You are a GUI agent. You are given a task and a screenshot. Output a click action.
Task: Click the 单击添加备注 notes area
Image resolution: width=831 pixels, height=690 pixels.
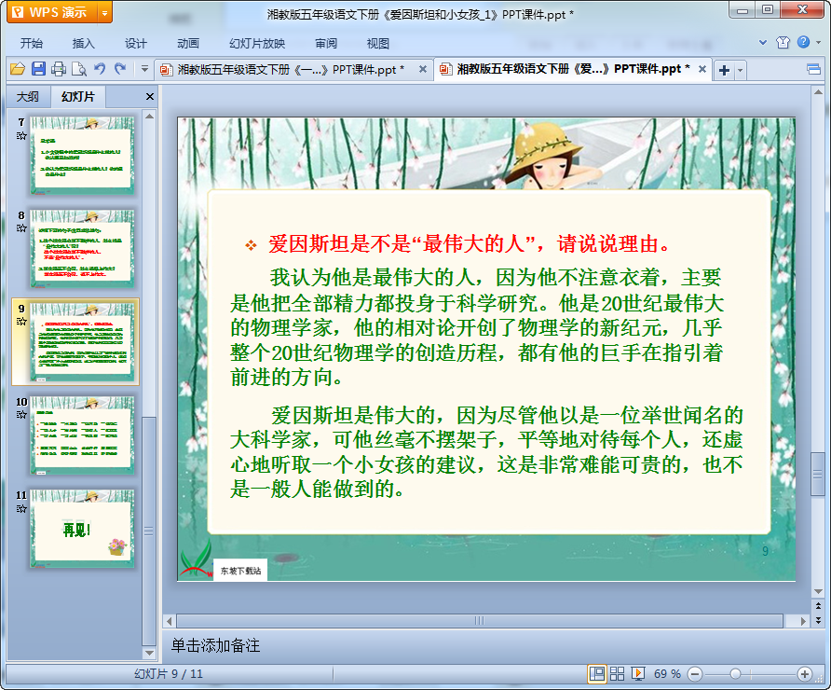point(215,645)
